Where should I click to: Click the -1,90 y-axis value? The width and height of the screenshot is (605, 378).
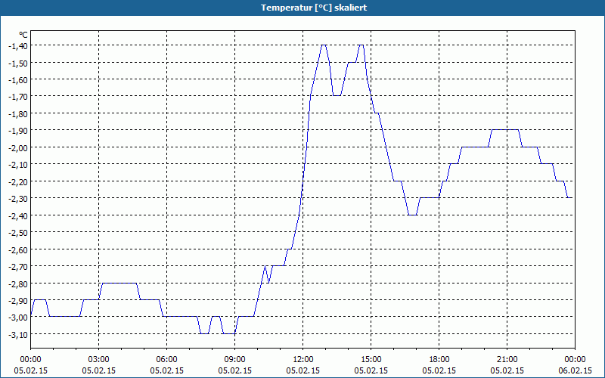[18, 130]
